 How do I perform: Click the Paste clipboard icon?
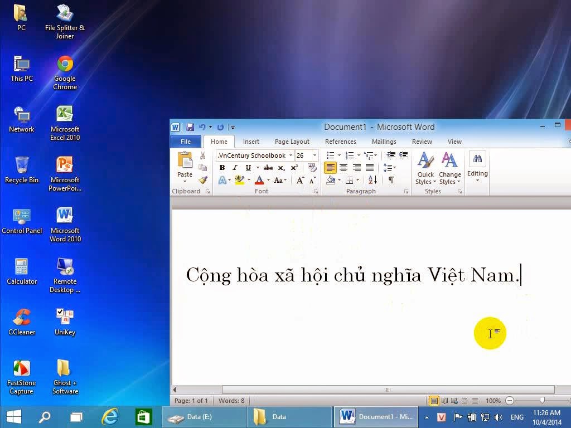(x=185, y=160)
